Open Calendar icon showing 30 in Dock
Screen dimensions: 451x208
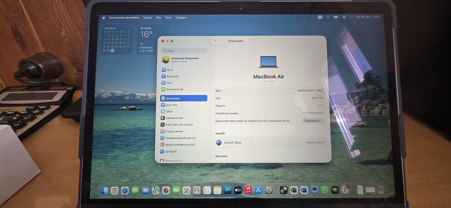(186, 190)
